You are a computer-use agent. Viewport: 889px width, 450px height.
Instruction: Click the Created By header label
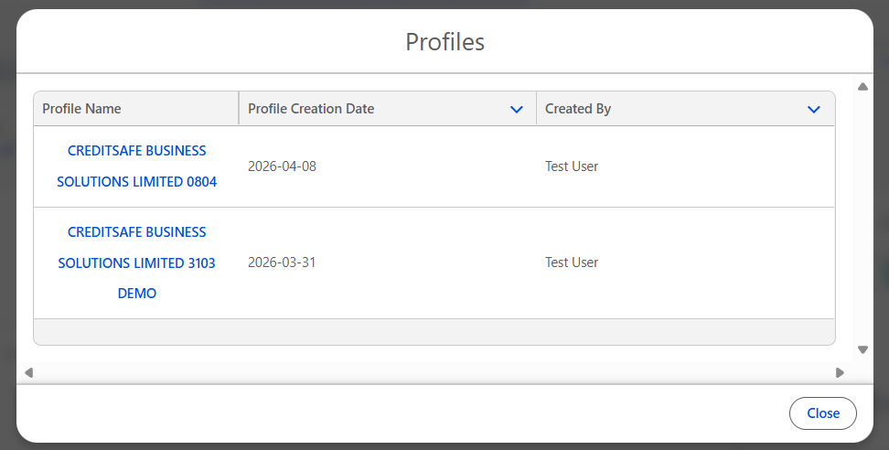click(578, 109)
